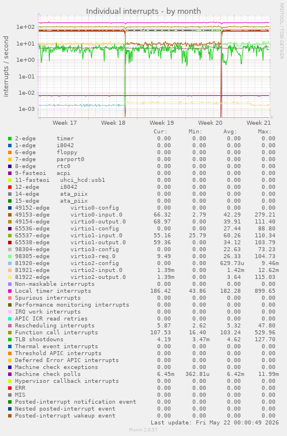Image resolution: width=287 pixels, height=436 pixels.
Task: Click the Machine check polls purple swatch
Action: [x=10, y=374]
